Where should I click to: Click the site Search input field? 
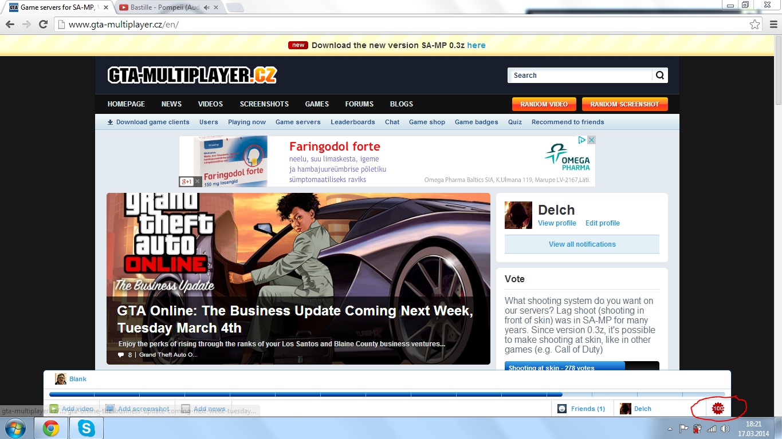pyautogui.click(x=580, y=75)
